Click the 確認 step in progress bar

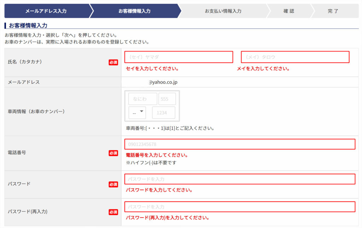[288, 11]
